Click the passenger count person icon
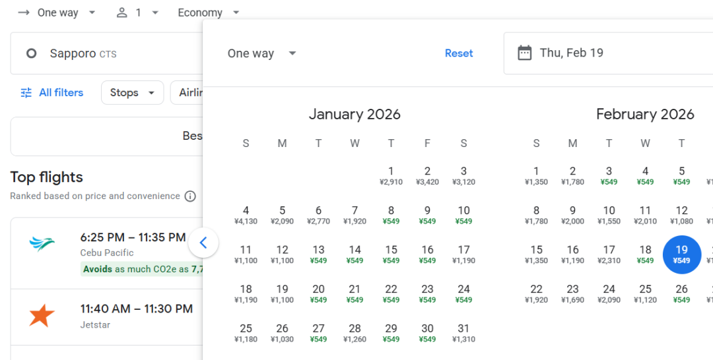Image resolution: width=713 pixels, height=360 pixels. click(121, 13)
